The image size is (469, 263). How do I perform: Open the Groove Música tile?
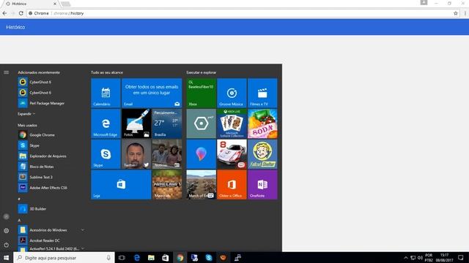(232, 93)
